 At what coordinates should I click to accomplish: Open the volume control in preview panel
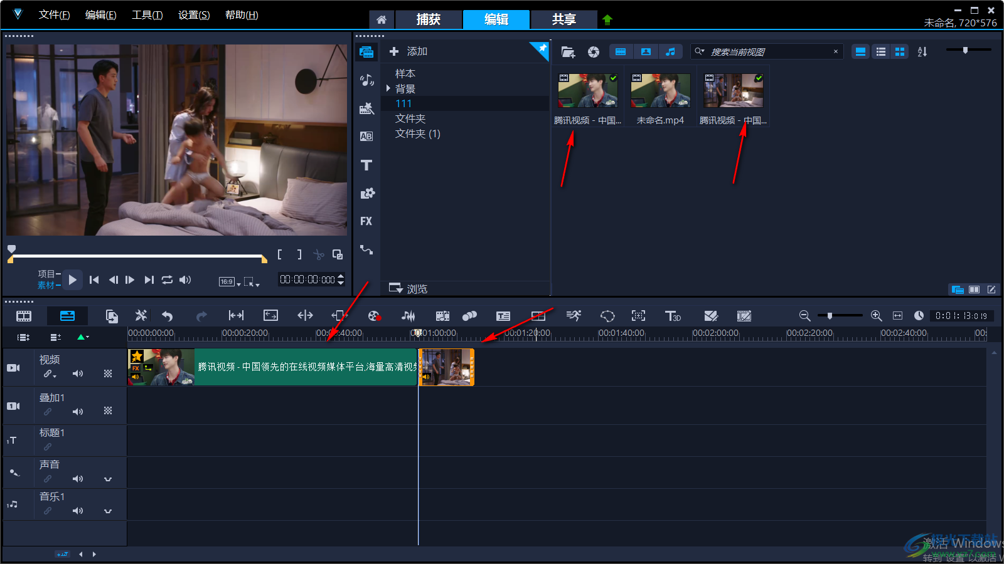[185, 280]
